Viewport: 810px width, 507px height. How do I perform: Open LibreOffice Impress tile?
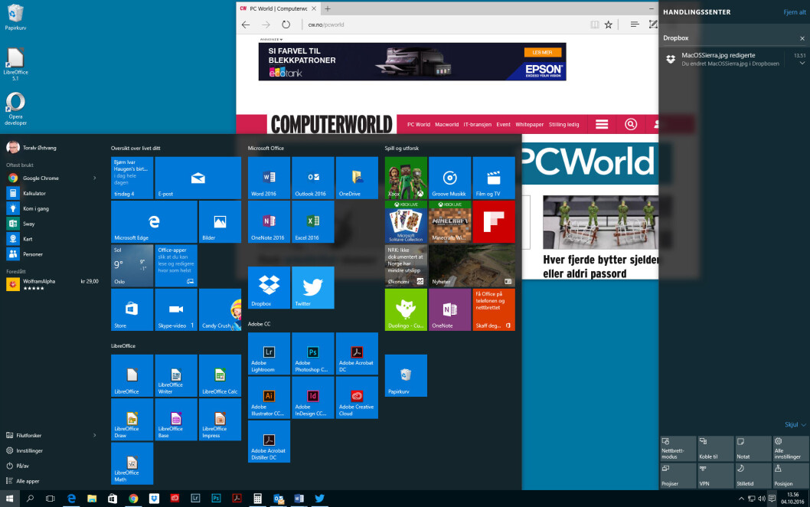[220, 420]
